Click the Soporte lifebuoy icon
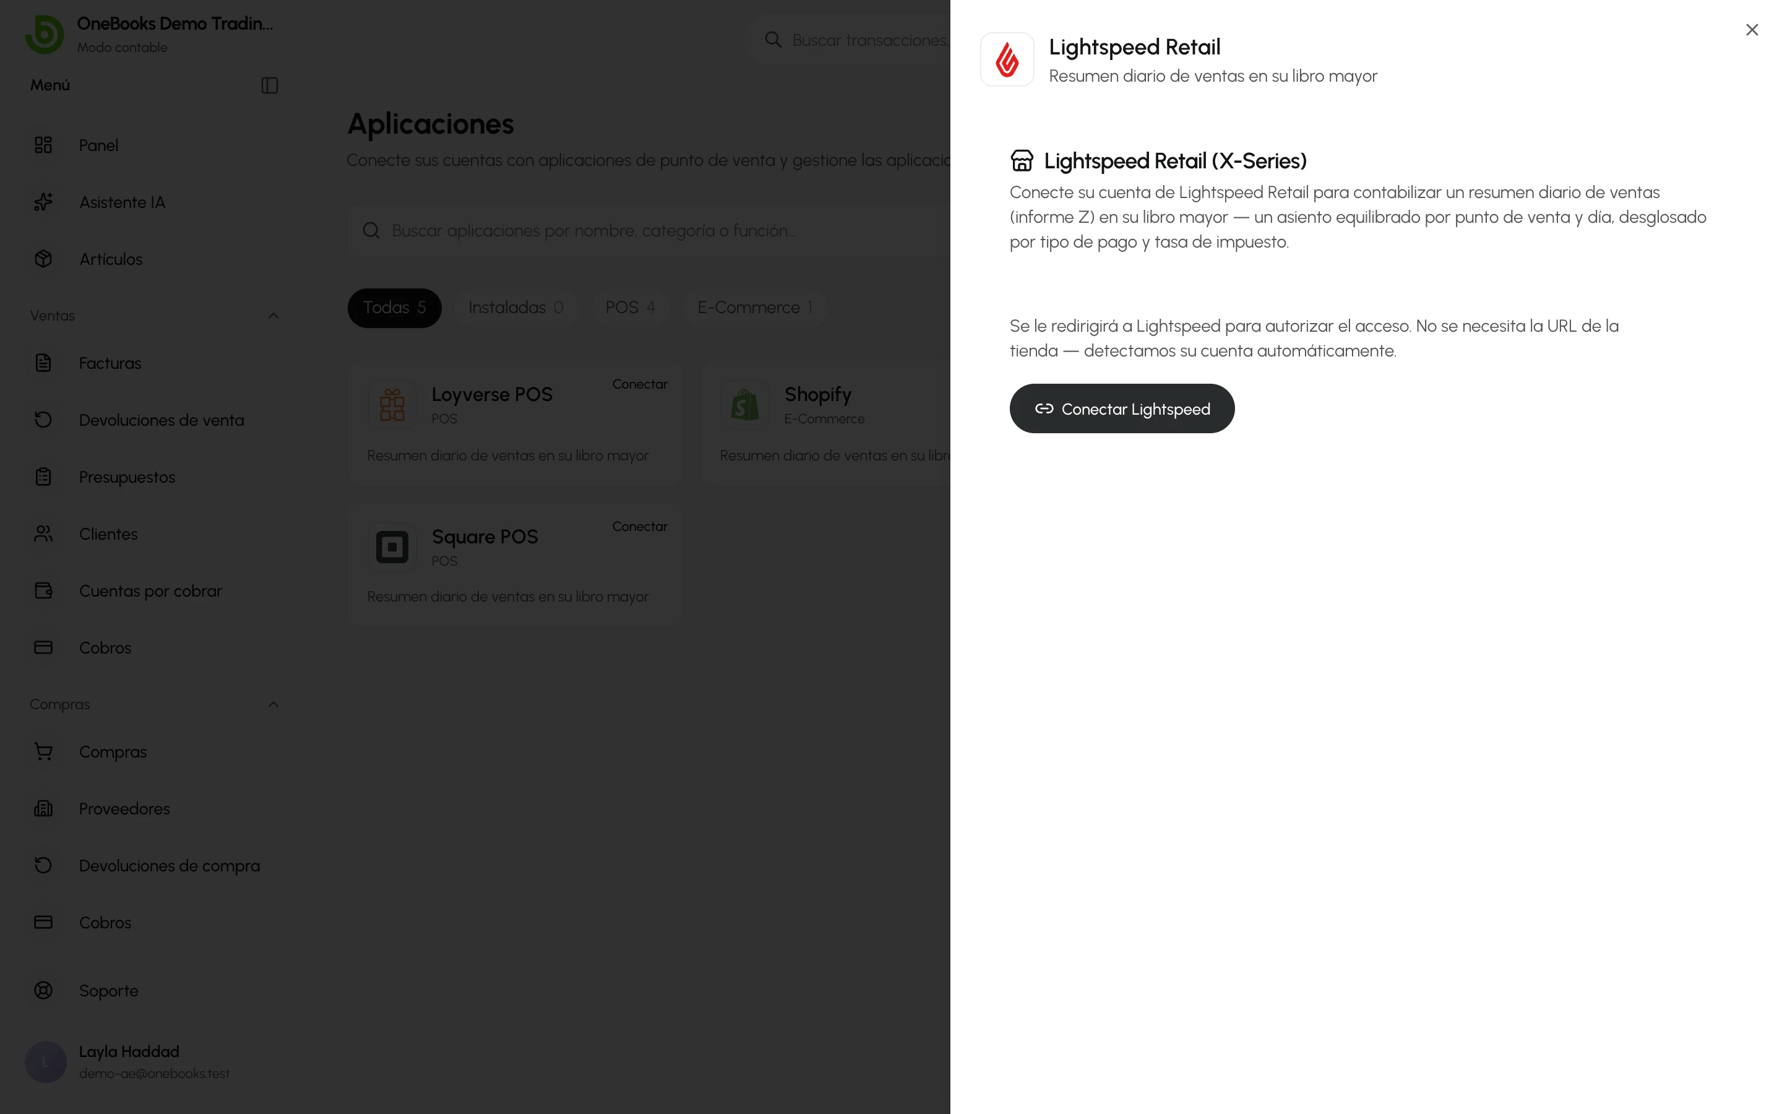 tap(43, 990)
